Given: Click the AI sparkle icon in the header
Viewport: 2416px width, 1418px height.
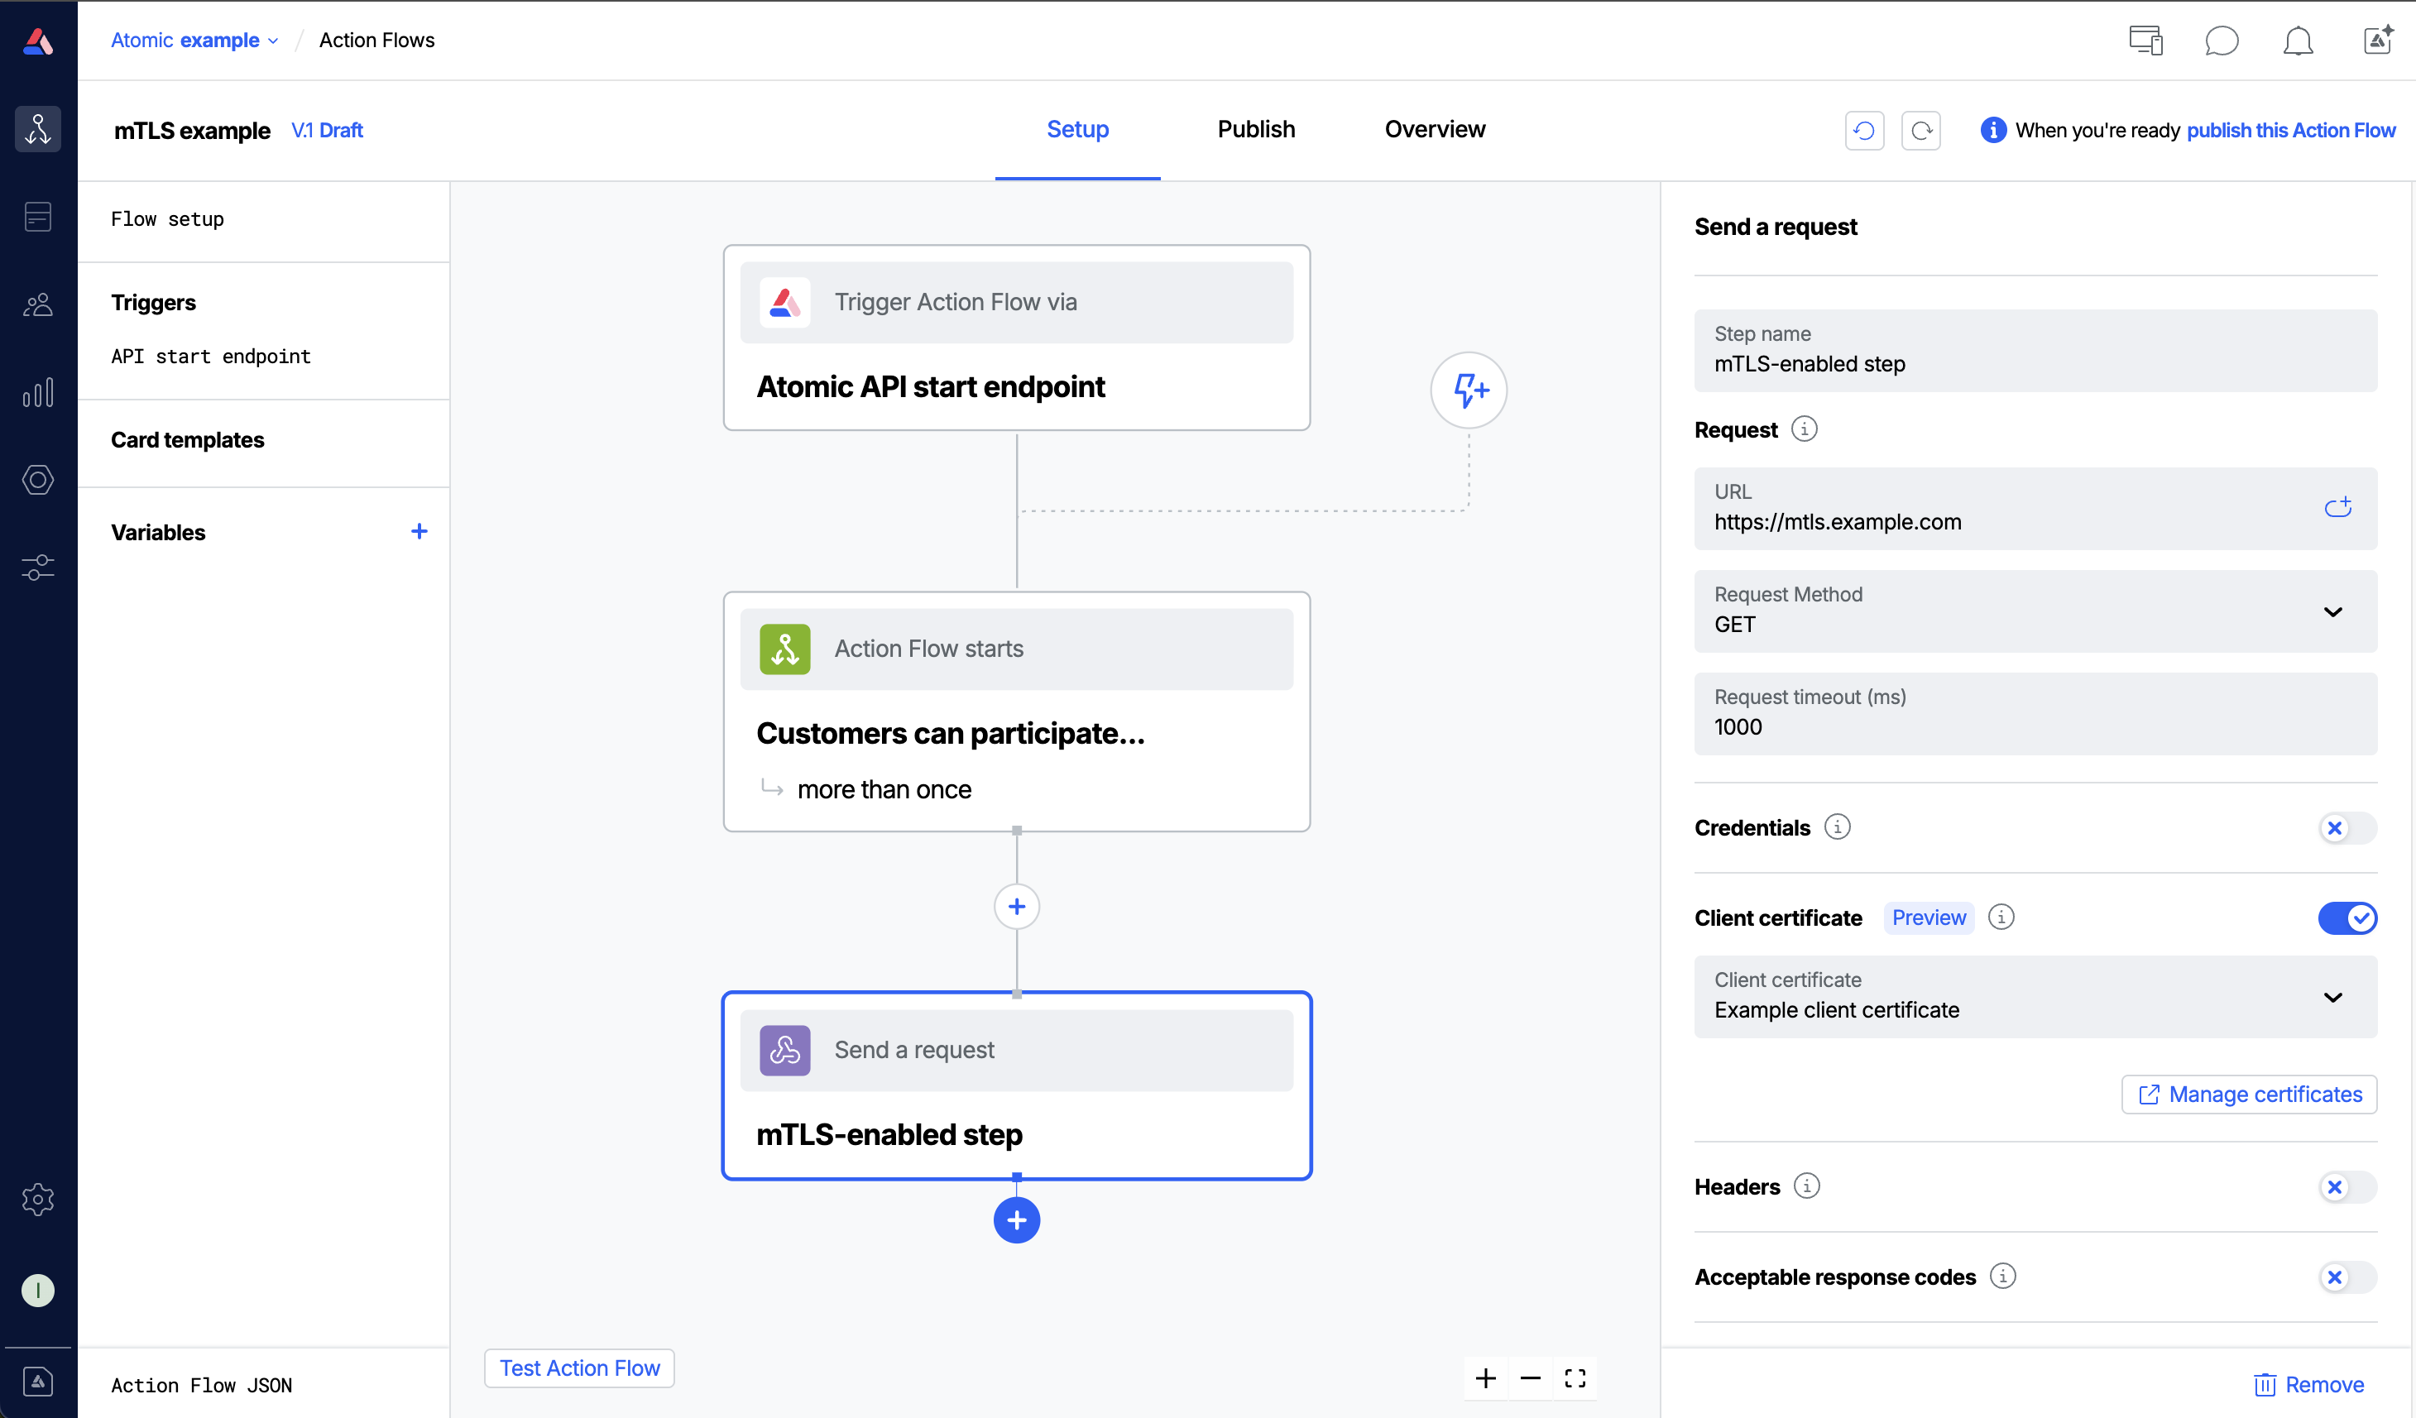Looking at the screenshot, I should point(2378,41).
